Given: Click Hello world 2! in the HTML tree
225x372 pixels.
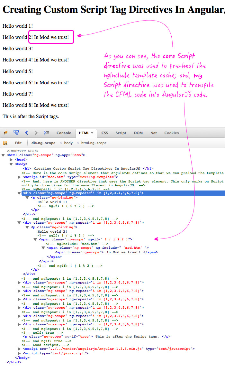Looking at the screenshot, I should coord(52,232).
